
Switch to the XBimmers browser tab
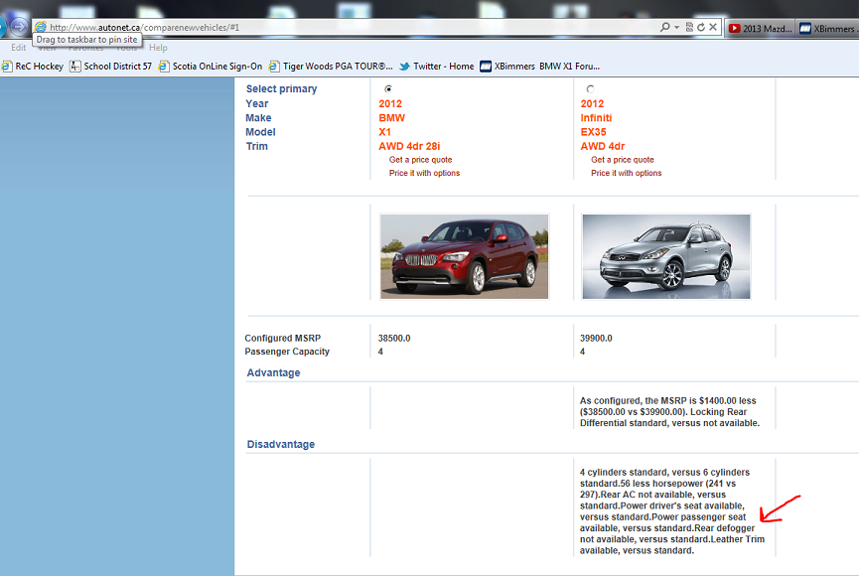tap(828, 29)
